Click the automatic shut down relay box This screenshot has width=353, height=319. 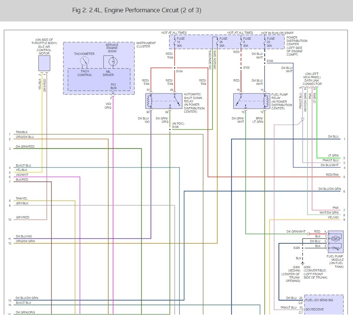[164, 101]
